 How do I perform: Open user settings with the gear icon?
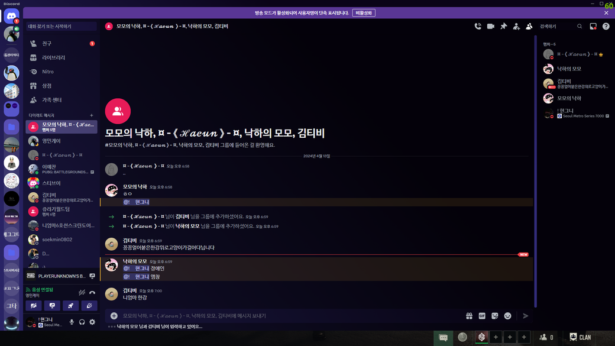point(92,322)
